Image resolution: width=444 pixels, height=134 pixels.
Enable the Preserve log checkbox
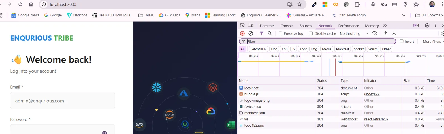(280, 33)
